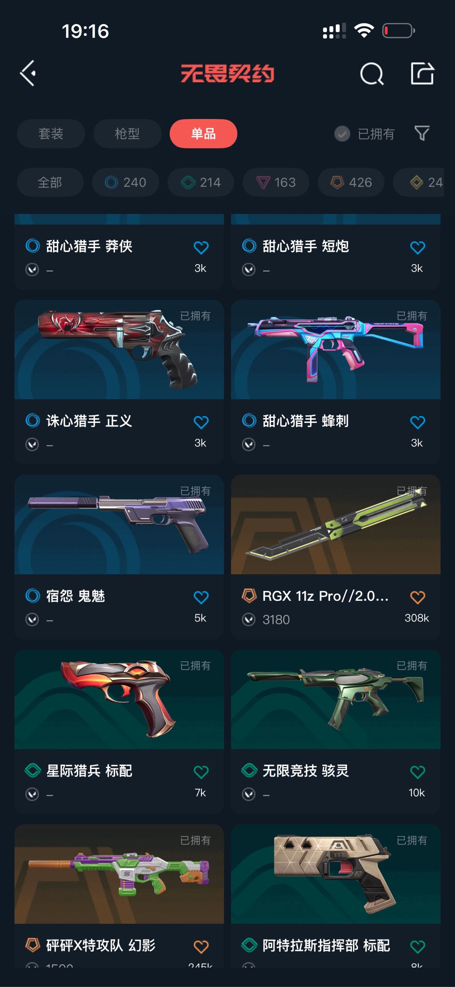
Task: Filter by blue tier 240 chip
Action: click(x=126, y=182)
